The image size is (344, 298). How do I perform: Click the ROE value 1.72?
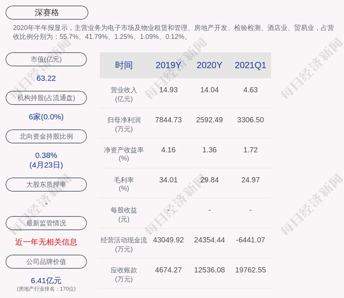[x=250, y=150]
